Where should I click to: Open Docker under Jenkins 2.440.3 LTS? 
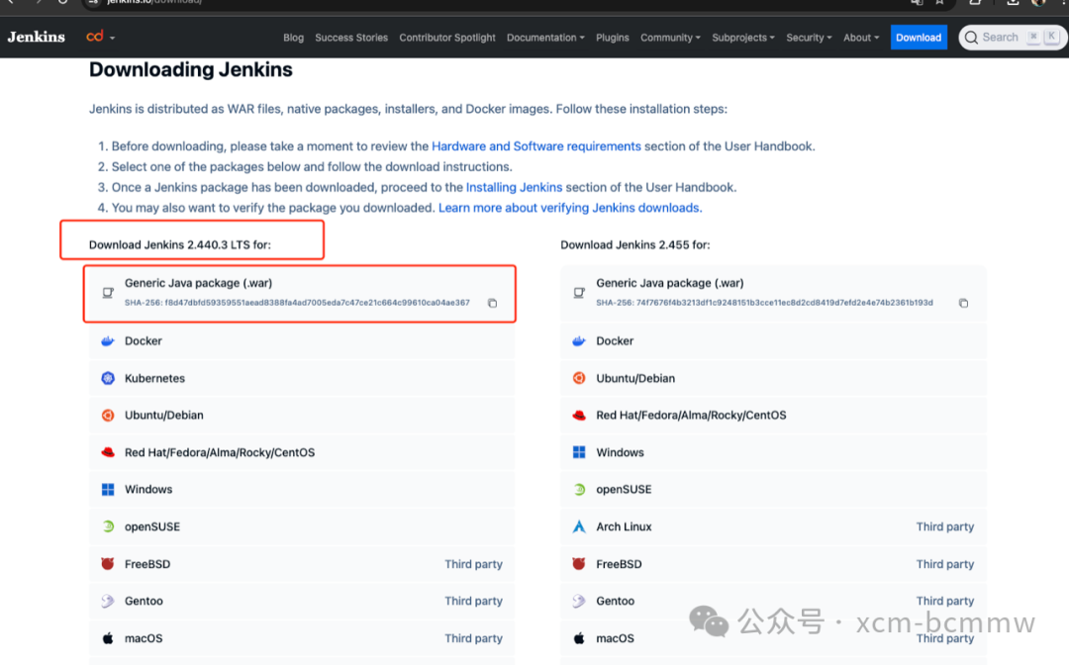pyautogui.click(x=301, y=340)
